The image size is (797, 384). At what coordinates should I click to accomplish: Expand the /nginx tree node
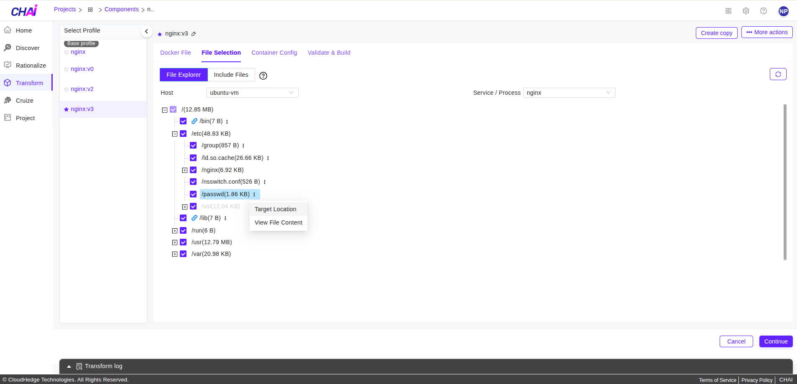coord(185,170)
